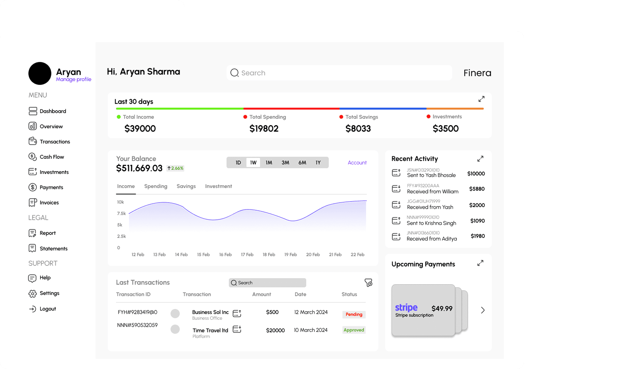
Task: Click the Invoices receipt icon
Action: pos(32,203)
